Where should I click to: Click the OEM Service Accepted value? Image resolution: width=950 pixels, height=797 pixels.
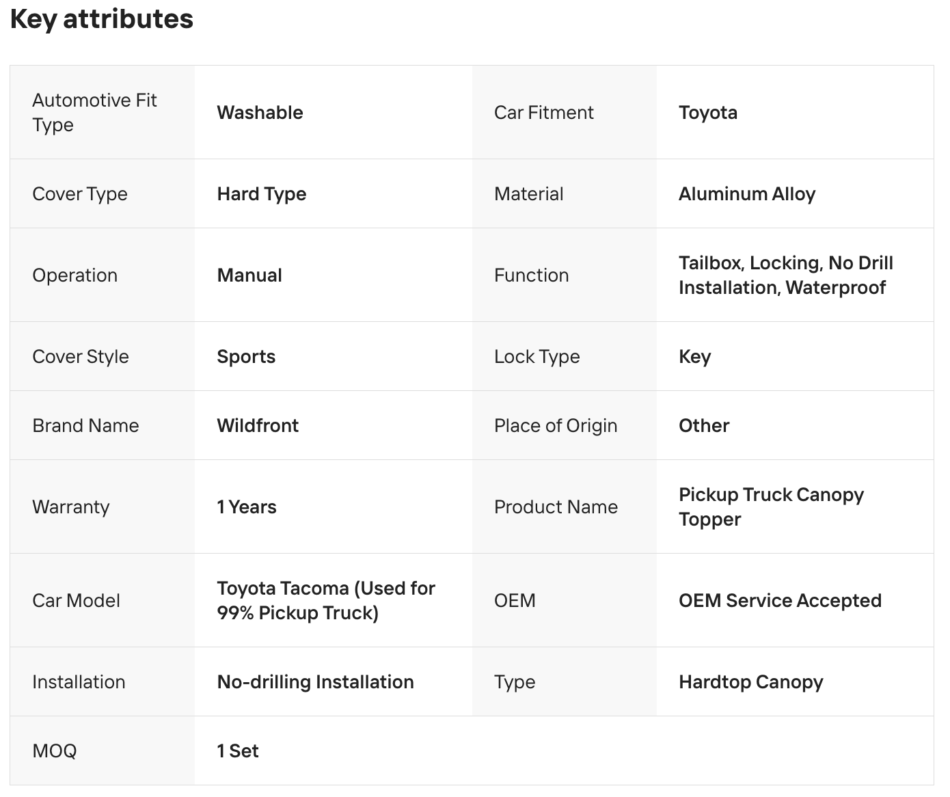coord(779,601)
